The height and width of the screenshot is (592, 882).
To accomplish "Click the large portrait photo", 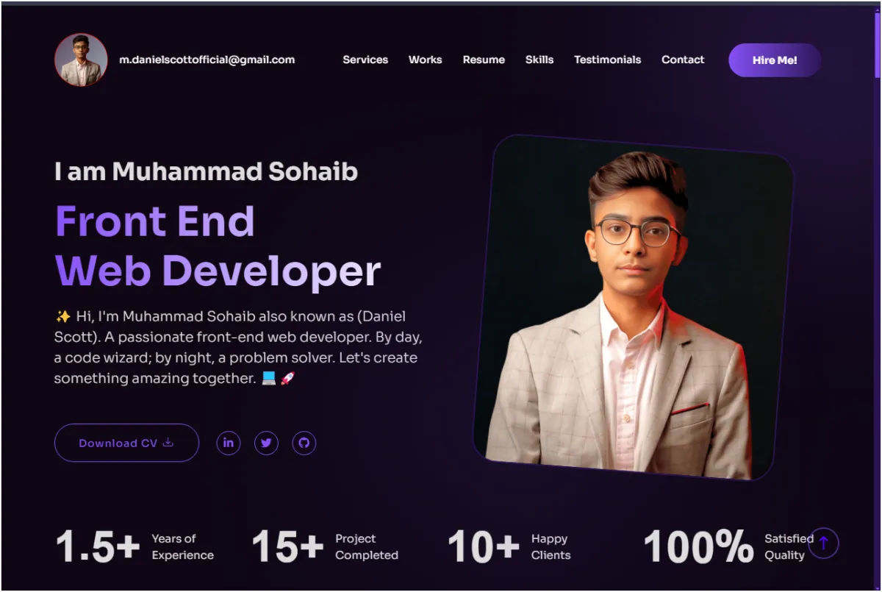I will coord(634,307).
